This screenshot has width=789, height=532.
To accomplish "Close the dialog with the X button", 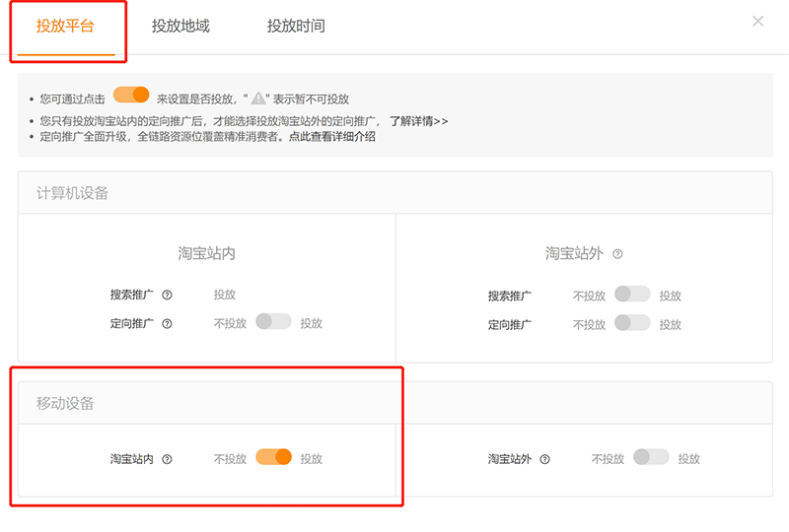I will click(x=757, y=22).
